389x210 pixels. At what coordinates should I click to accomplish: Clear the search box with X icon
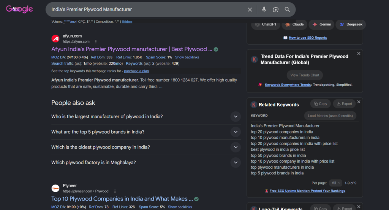coord(250,9)
